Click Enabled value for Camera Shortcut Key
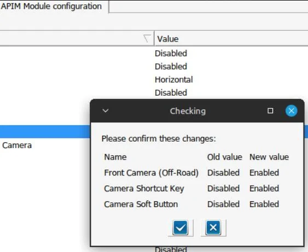Viewport: 308px width, 252px height. coord(264,189)
